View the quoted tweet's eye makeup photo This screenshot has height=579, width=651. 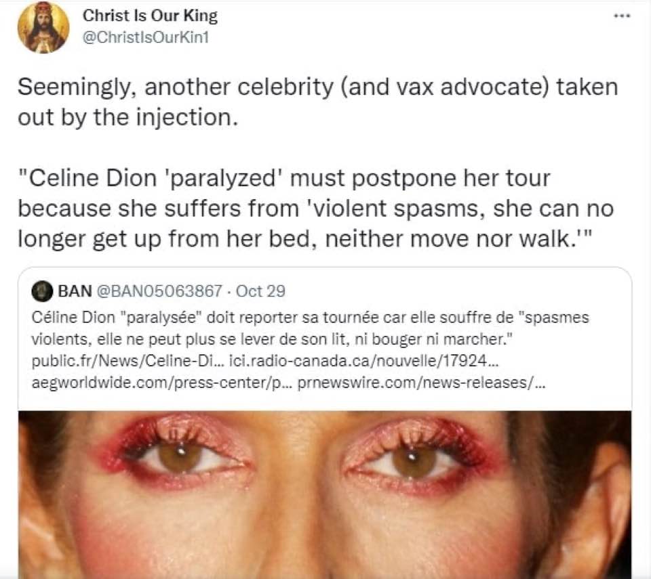[325, 494]
